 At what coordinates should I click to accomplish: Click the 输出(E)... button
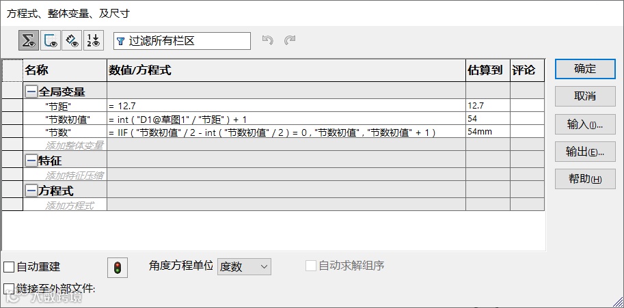(x=585, y=152)
